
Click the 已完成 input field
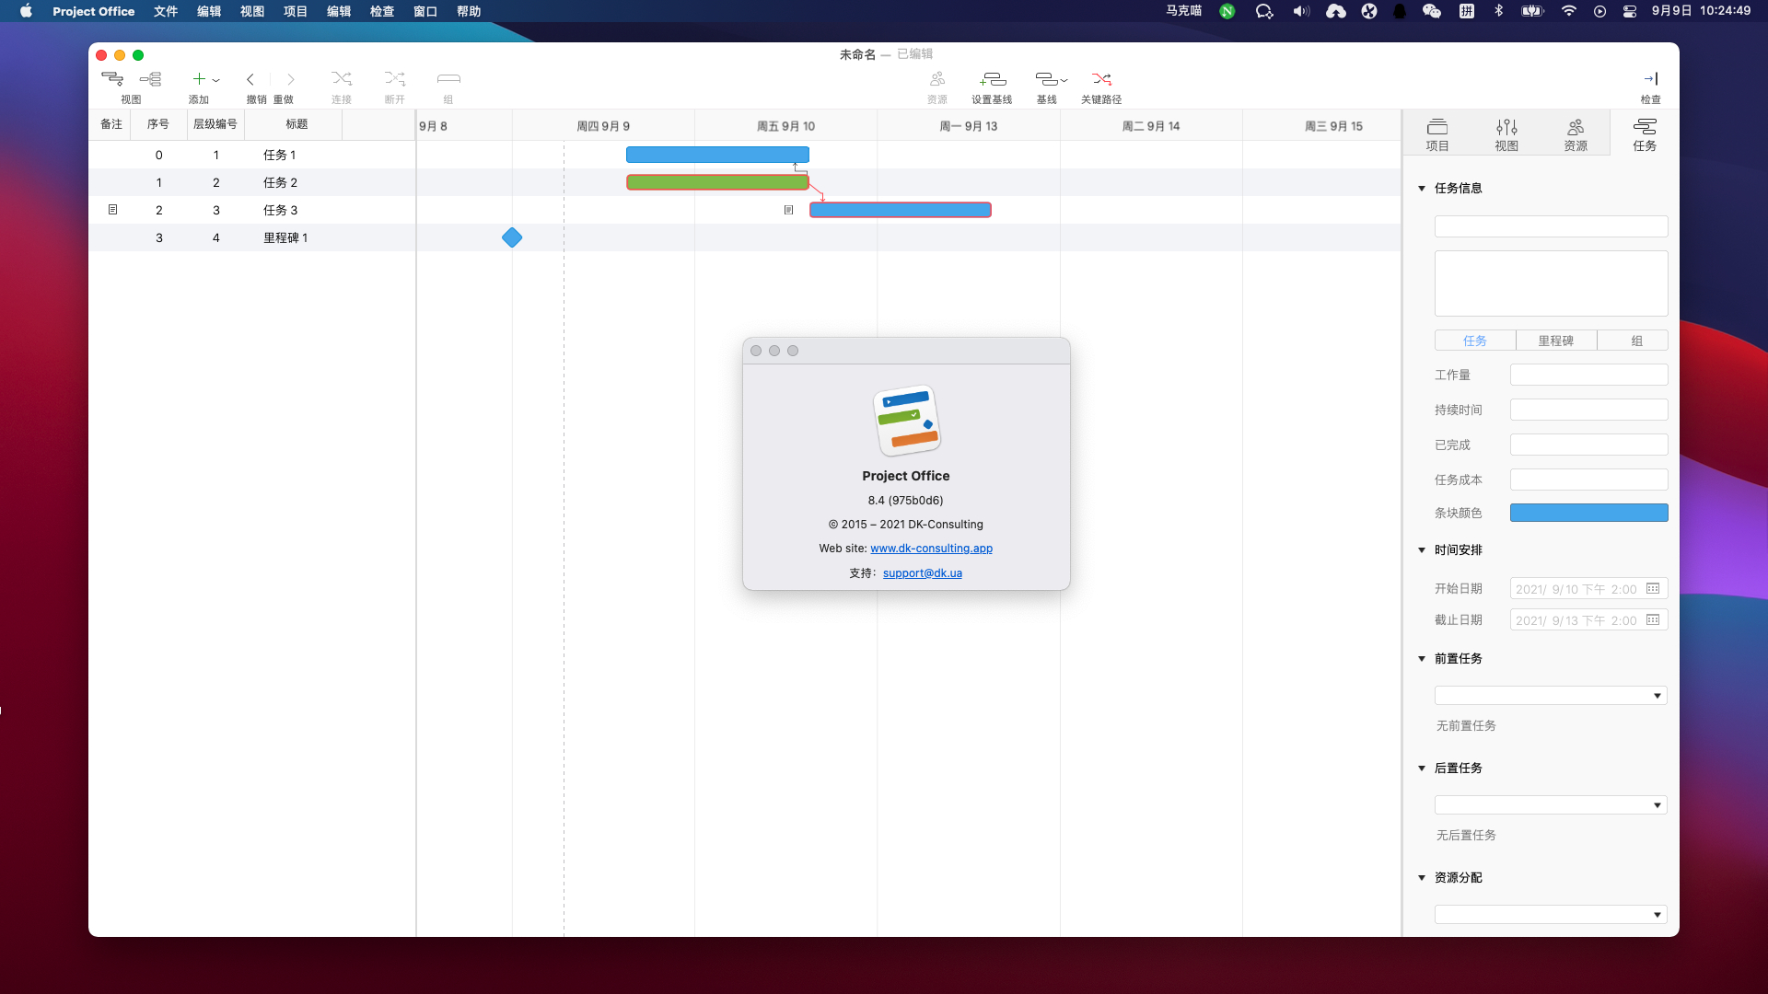point(1588,445)
